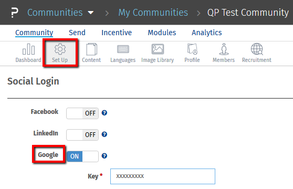The image size is (293, 189).
Task: Click the QuestionPro logo icon
Action: point(15,13)
